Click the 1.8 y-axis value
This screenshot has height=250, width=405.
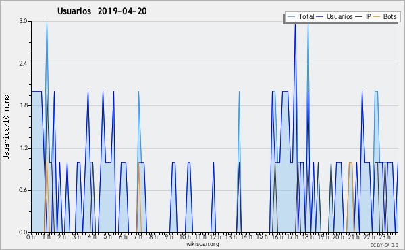pos(23,105)
